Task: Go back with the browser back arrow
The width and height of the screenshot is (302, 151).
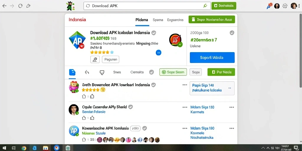Action: (x=4, y=6)
